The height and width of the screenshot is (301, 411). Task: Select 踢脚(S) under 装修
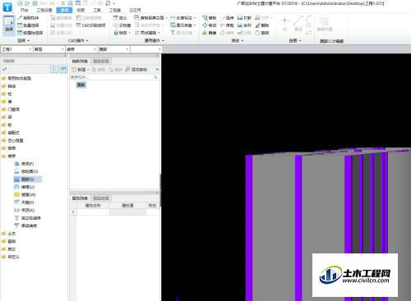(27, 180)
